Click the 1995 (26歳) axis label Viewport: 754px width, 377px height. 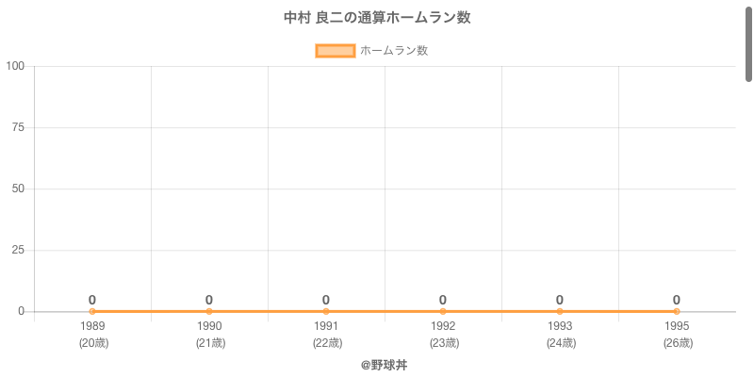[x=677, y=335]
